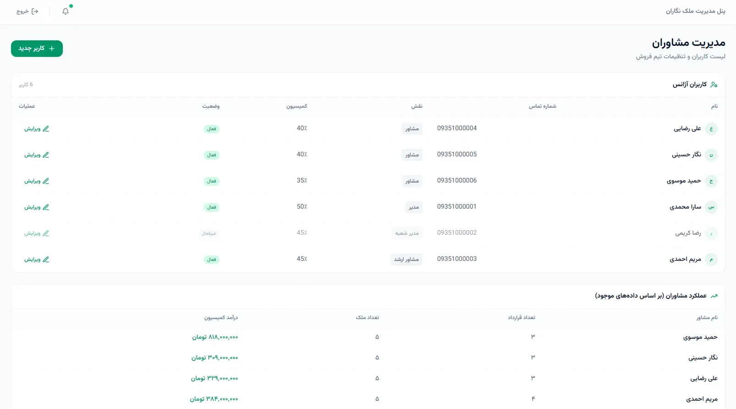Click the غیرفعال status badge

pyautogui.click(x=209, y=233)
